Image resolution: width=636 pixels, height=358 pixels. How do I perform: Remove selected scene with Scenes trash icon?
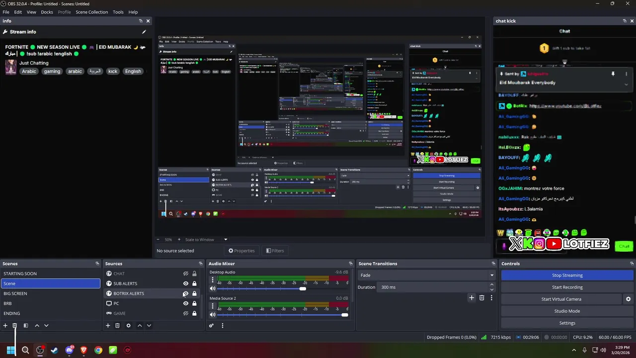15,326
